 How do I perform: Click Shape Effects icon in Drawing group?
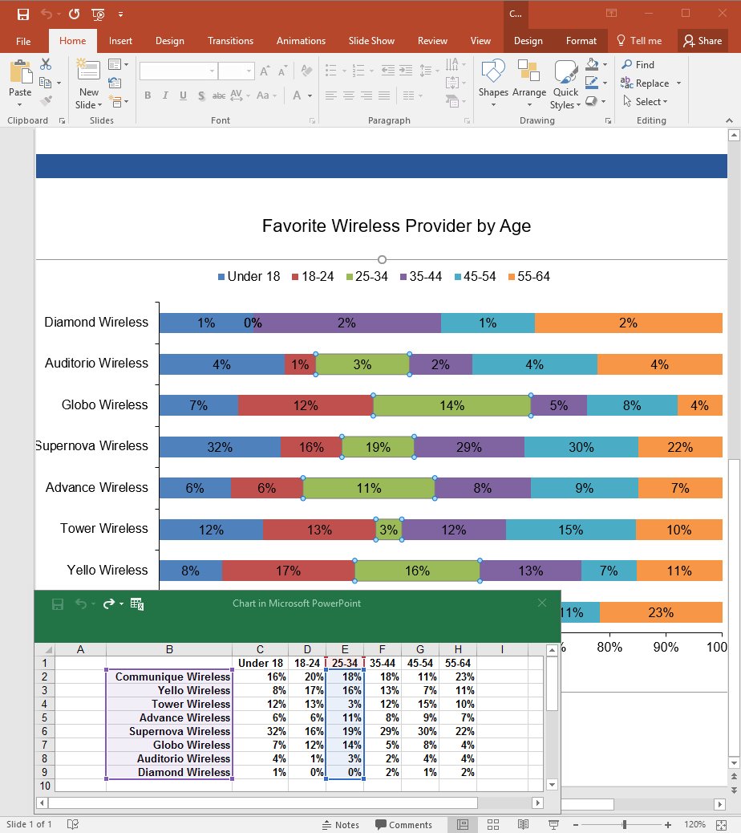point(591,101)
